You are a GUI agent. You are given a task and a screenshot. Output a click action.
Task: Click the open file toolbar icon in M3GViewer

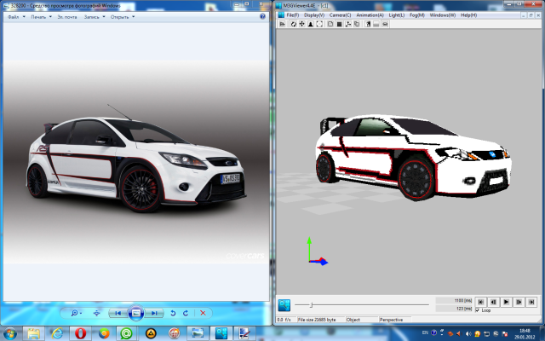(284, 24)
